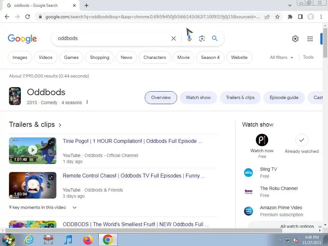The width and height of the screenshot is (328, 246).
Task: Clear the search box with X
Action: pyautogui.click(x=173, y=38)
